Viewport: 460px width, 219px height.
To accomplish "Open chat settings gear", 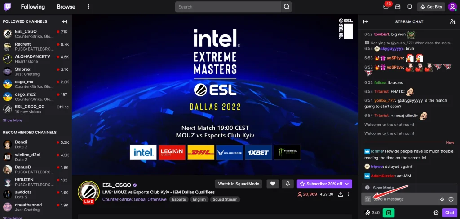I will [436, 213].
